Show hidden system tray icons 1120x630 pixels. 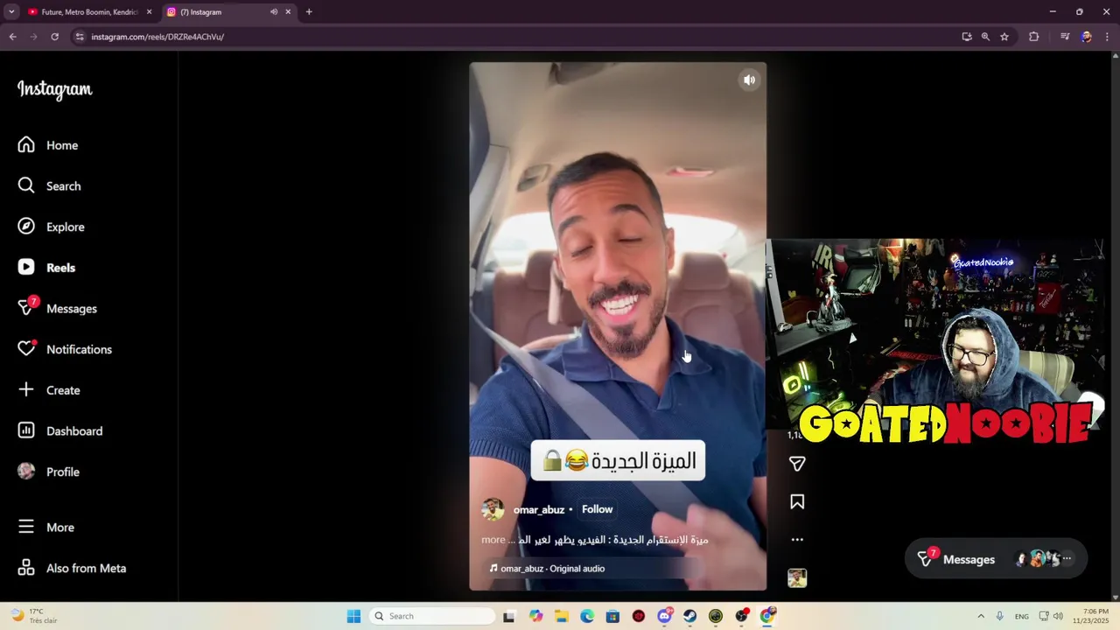click(x=981, y=616)
